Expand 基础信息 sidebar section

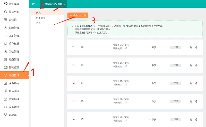click(14, 67)
